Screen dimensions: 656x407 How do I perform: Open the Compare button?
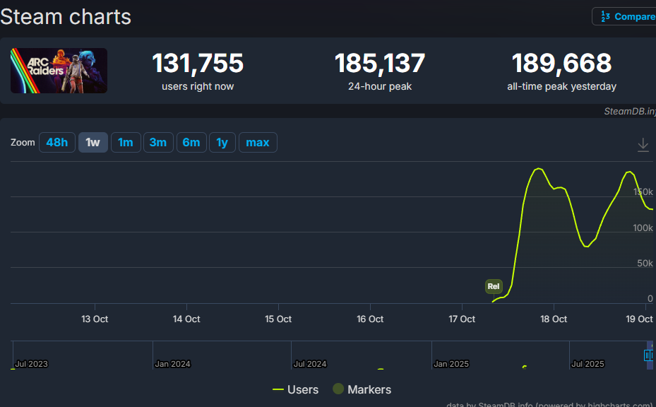tap(624, 16)
